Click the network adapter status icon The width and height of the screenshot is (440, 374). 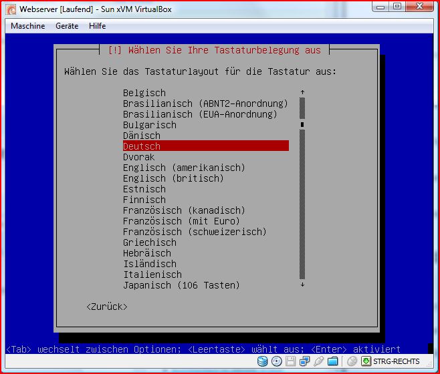pyautogui.click(x=305, y=361)
